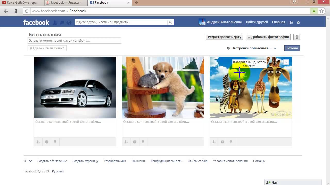Click comment field under puppy photo
The image size is (330, 185).
(163, 128)
